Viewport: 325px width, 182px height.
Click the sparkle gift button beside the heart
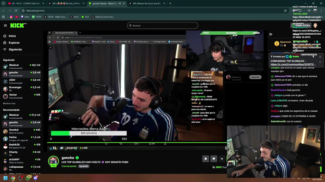point(222,159)
